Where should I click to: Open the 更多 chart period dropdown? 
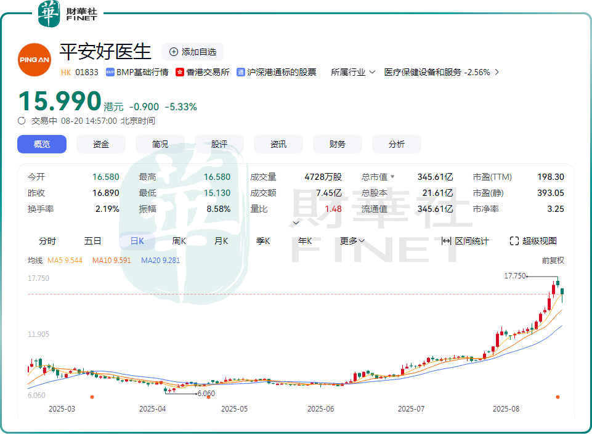coord(352,241)
